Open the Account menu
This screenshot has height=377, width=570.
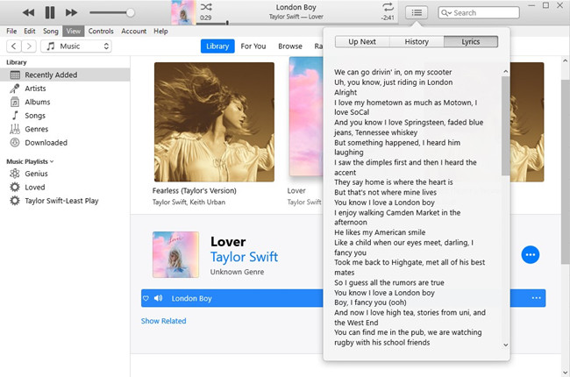click(134, 32)
